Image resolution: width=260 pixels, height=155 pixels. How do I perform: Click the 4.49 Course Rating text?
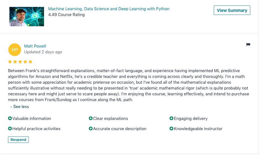point(66,15)
